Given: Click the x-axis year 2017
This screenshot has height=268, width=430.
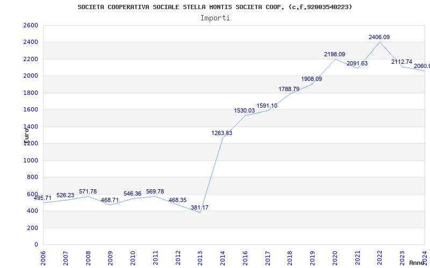Looking at the screenshot, I should pyautogui.click(x=268, y=258).
